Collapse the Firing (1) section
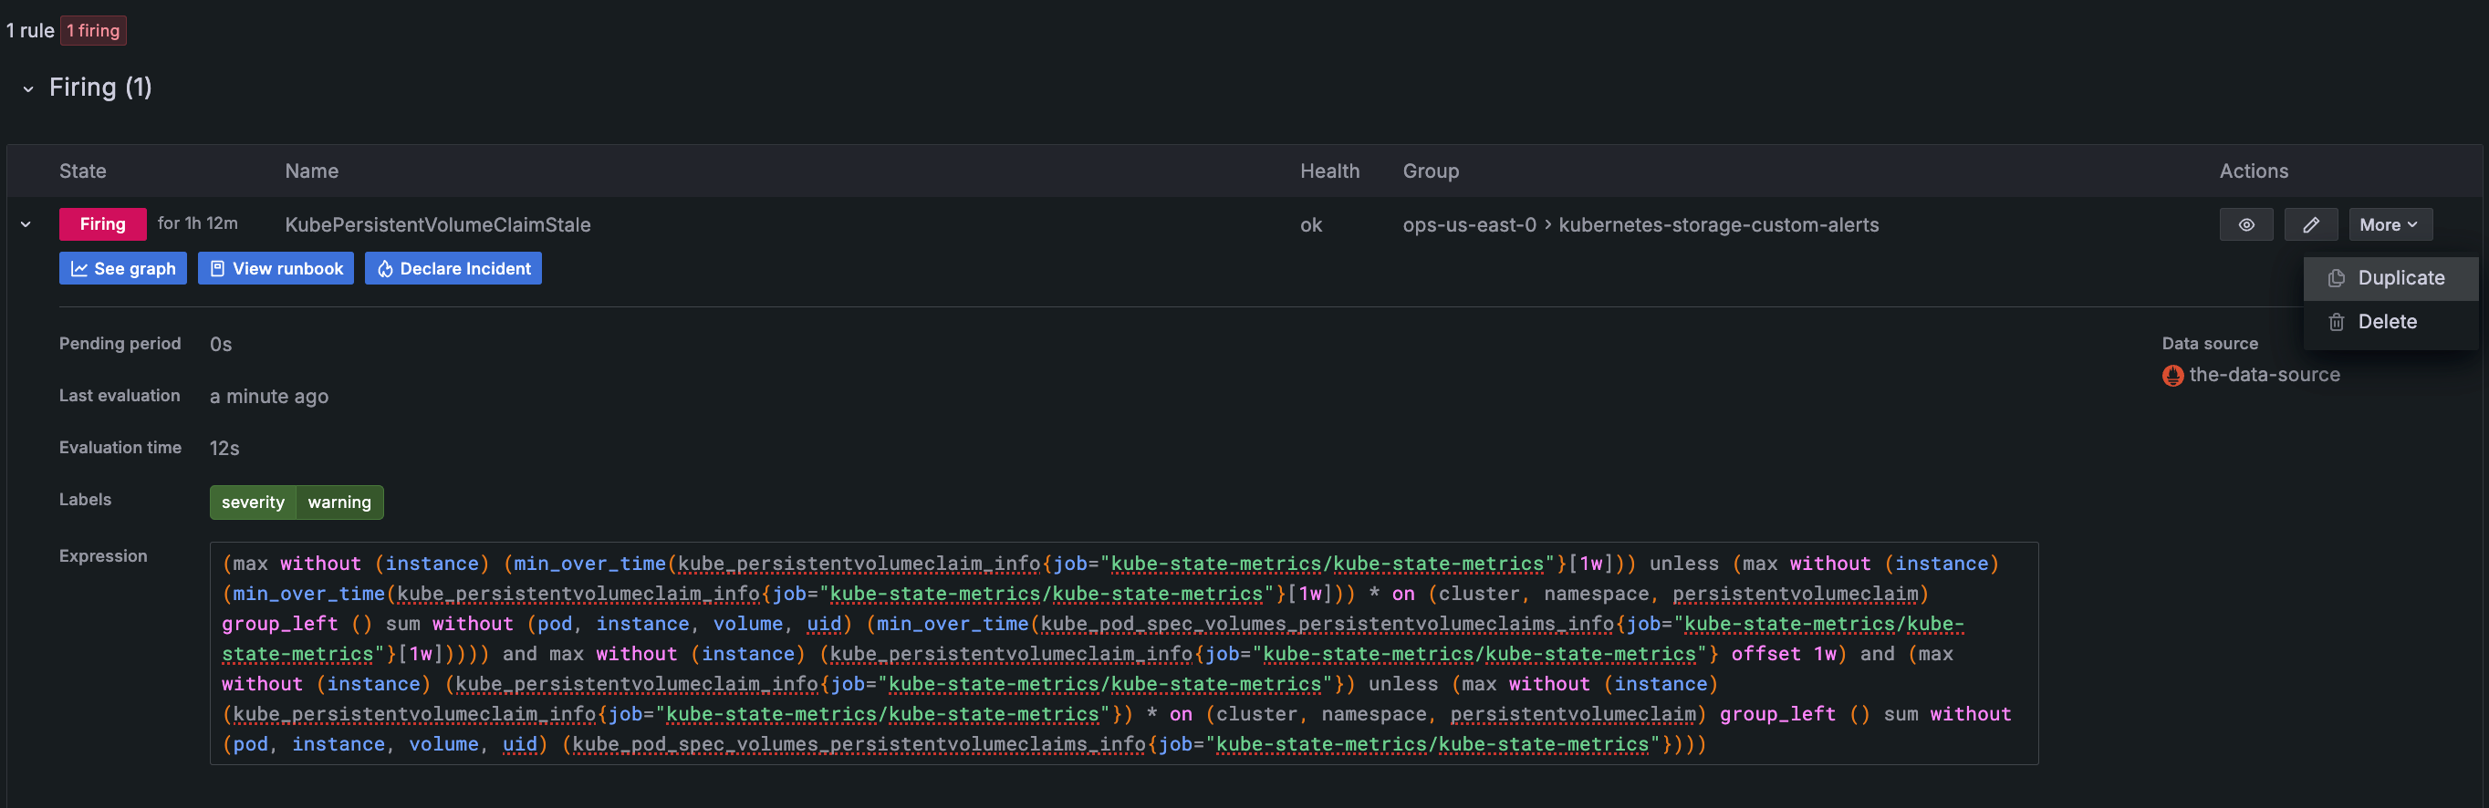Image resolution: width=2489 pixels, height=808 pixels. pos(28,88)
